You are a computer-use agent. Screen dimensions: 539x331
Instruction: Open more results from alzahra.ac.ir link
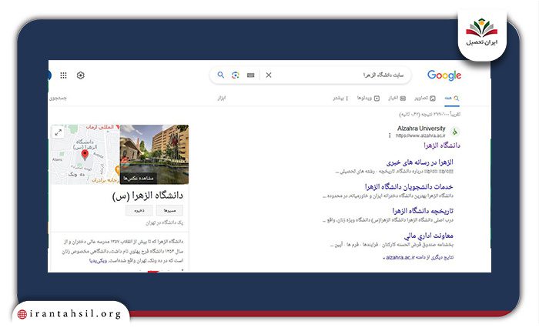coord(418,257)
